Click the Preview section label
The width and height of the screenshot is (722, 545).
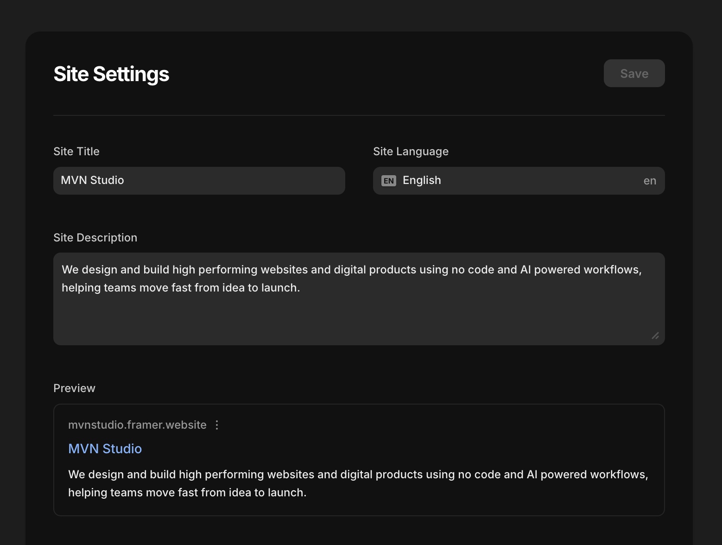click(x=74, y=388)
